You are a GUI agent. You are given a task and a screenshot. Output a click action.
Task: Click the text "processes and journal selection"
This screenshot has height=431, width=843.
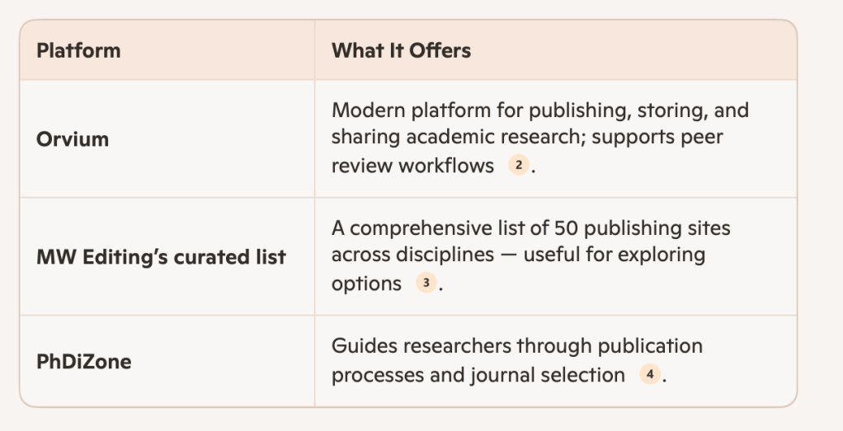[478, 375]
